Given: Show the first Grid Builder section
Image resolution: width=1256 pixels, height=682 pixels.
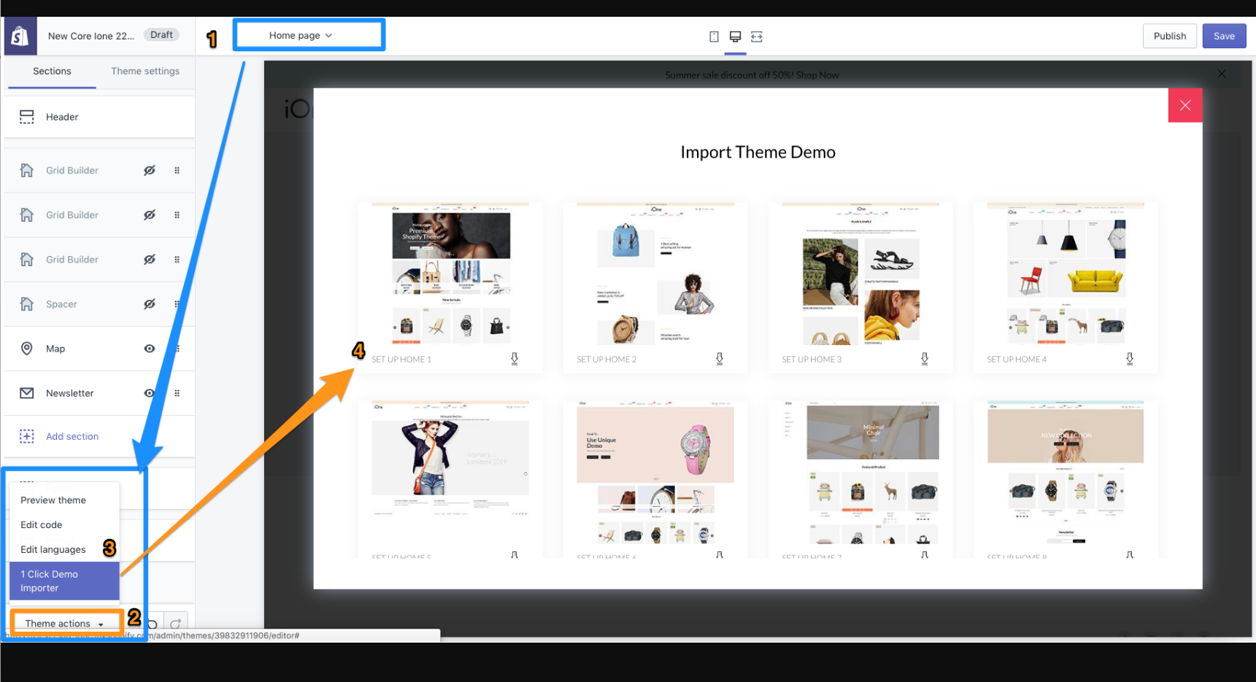Looking at the screenshot, I should 150,171.
